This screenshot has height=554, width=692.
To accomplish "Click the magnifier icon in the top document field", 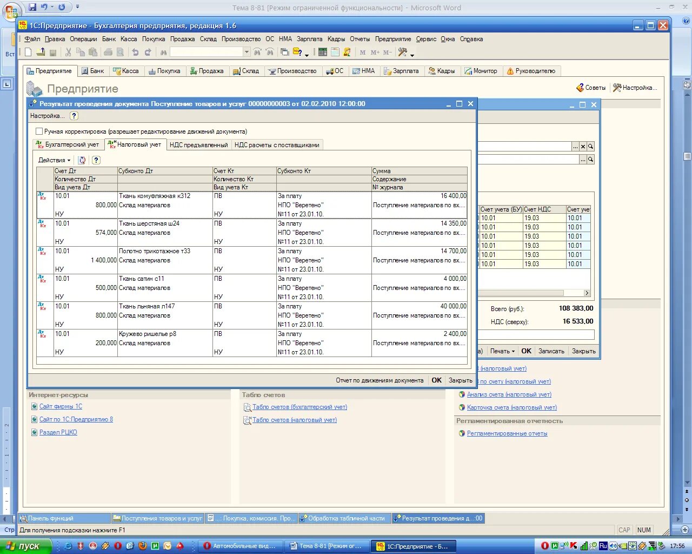I will pos(590,147).
